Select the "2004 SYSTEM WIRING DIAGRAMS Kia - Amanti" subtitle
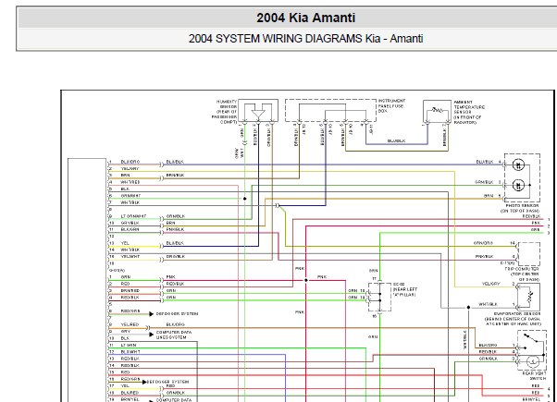 coord(306,38)
